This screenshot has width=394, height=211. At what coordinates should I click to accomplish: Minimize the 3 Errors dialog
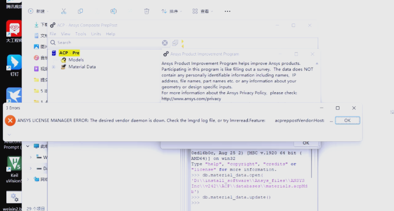[321, 108]
